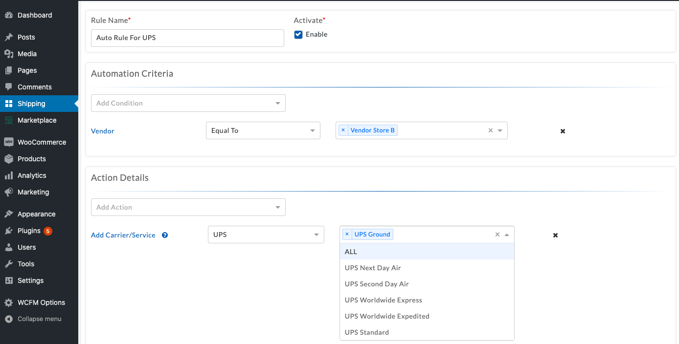Open Media library link

pyautogui.click(x=27, y=54)
